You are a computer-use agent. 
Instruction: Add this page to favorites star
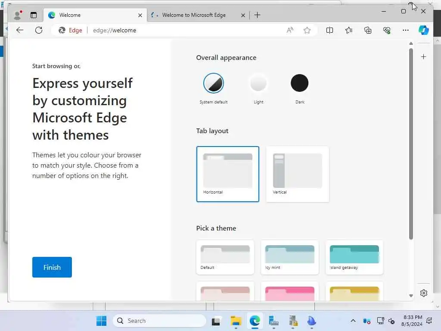(x=307, y=30)
